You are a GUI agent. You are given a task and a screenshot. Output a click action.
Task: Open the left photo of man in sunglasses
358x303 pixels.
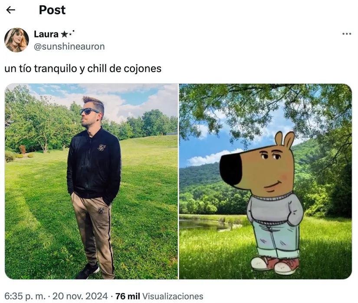pos(91,181)
